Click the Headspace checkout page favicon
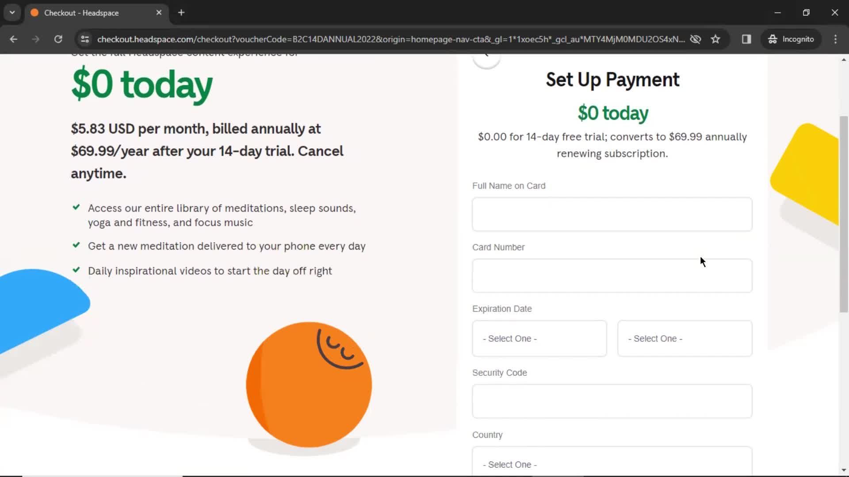The width and height of the screenshot is (849, 477). click(x=36, y=13)
